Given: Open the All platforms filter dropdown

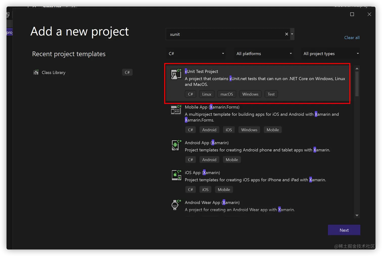Looking at the screenshot, I should (x=264, y=54).
